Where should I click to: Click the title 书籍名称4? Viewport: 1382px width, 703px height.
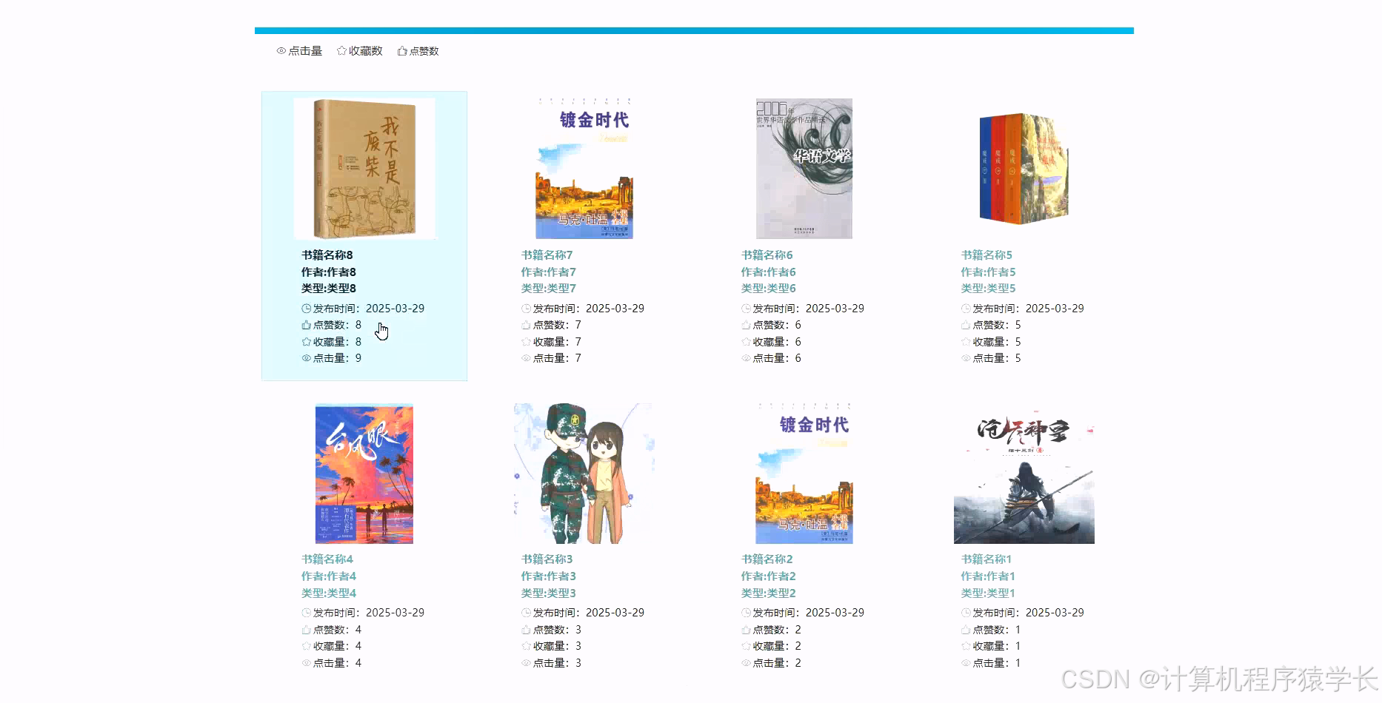click(x=327, y=559)
